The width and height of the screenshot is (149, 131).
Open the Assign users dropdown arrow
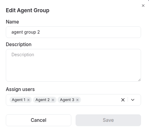(133, 100)
